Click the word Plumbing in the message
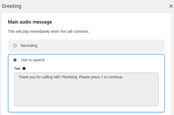Image resolution: width=174 pixels, height=115 pixels. point(70,77)
